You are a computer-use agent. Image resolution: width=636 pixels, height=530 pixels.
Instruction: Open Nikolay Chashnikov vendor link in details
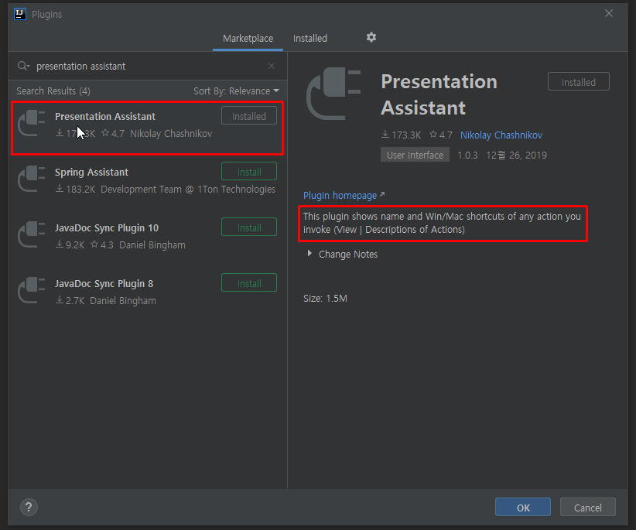[x=501, y=135]
